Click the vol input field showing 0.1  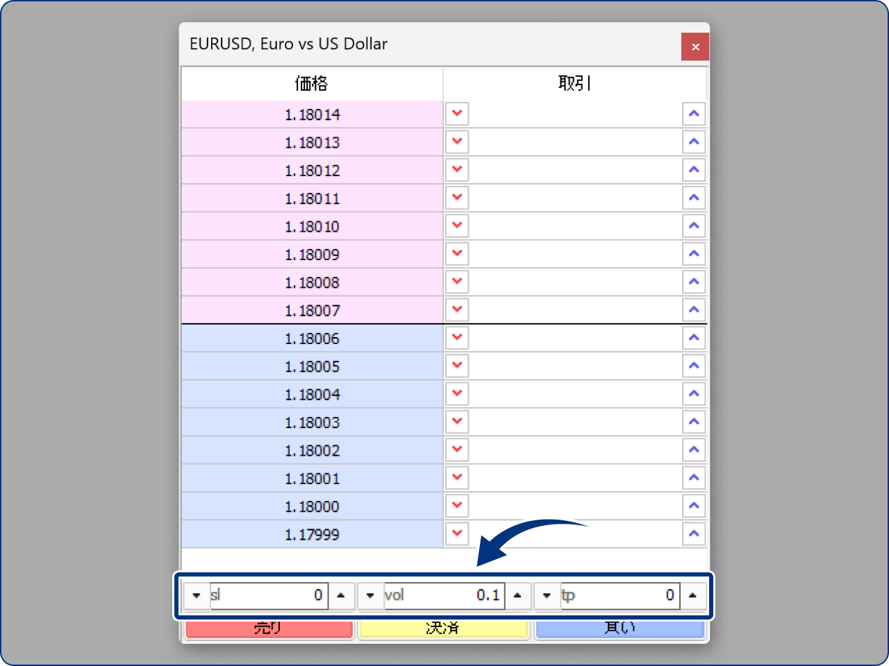tap(444, 595)
